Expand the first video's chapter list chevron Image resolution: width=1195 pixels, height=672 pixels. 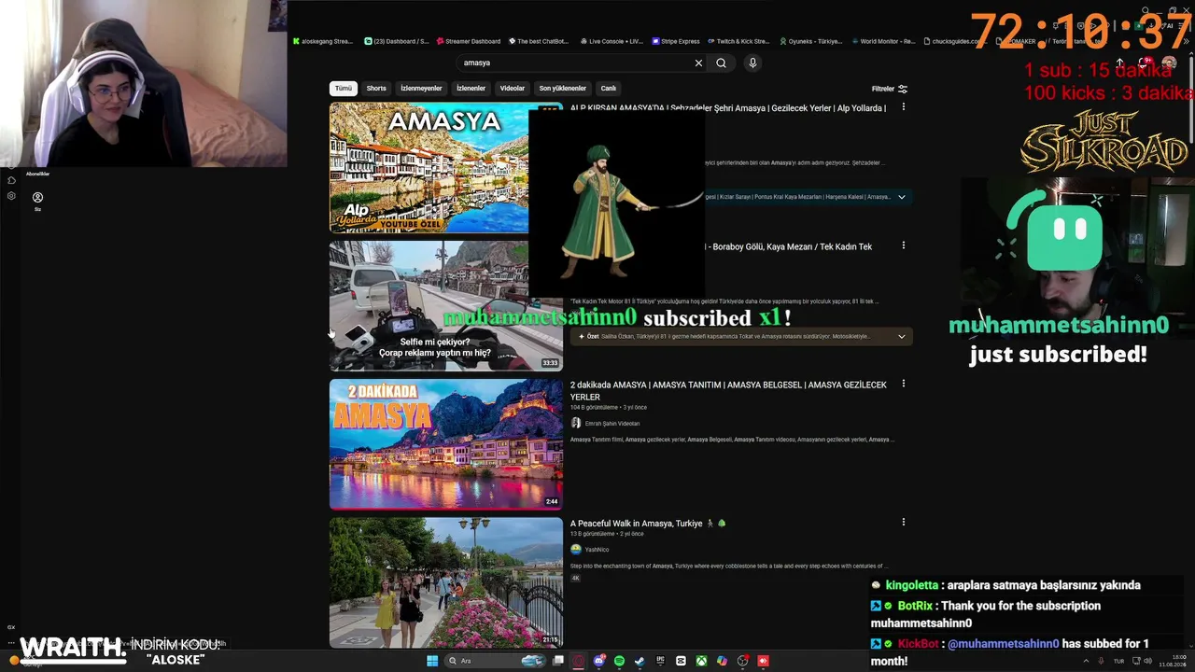902,197
